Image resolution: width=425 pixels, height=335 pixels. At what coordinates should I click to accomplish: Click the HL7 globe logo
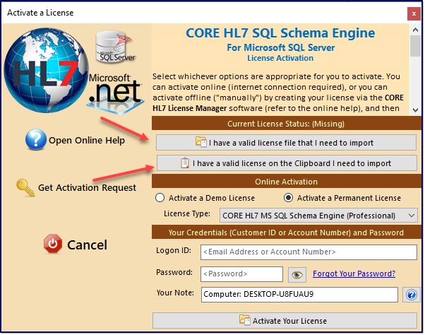pos(46,70)
